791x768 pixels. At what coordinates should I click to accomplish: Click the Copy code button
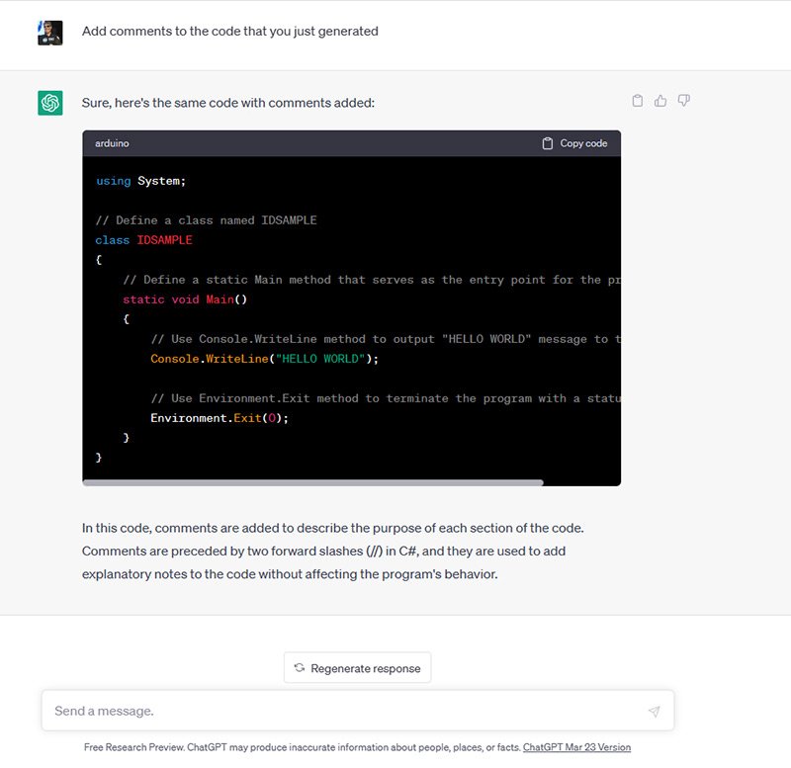click(x=574, y=143)
